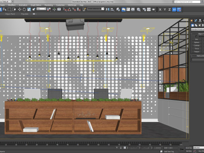The height and width of the screenshot is (153, 204).
Task: Open the Hierarchy command panel tab
Action: pos(200,21)
